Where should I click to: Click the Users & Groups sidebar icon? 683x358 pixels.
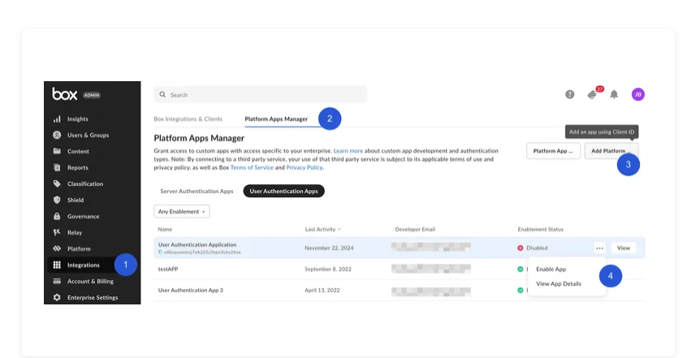click(x=57, y=136)
